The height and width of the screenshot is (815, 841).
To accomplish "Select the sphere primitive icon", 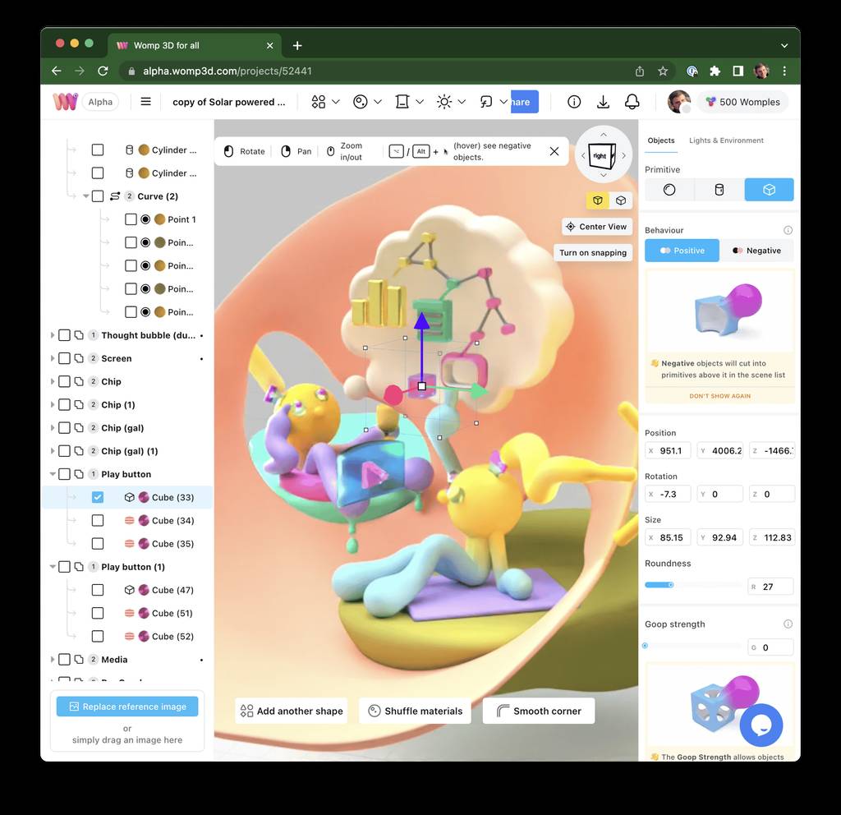I will 669,190.
